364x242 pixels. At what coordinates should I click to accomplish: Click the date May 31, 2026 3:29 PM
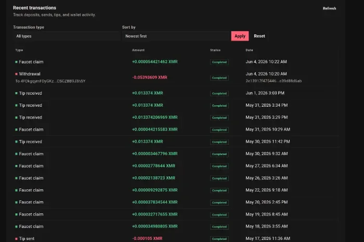pyautogui.click(x=266, y=117)
